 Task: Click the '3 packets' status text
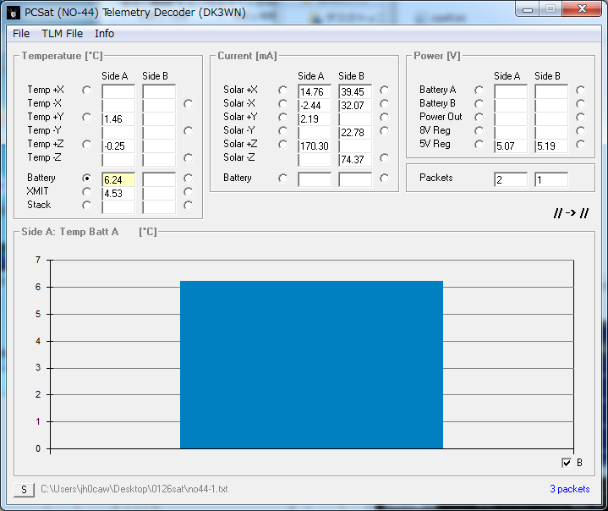coord(570,489)
